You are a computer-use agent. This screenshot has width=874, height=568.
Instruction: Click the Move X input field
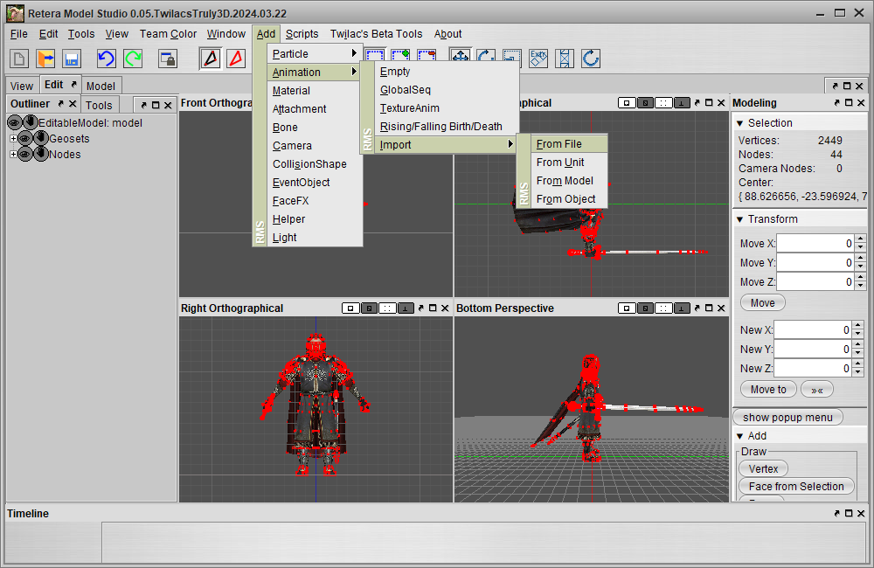coord(814,244)
